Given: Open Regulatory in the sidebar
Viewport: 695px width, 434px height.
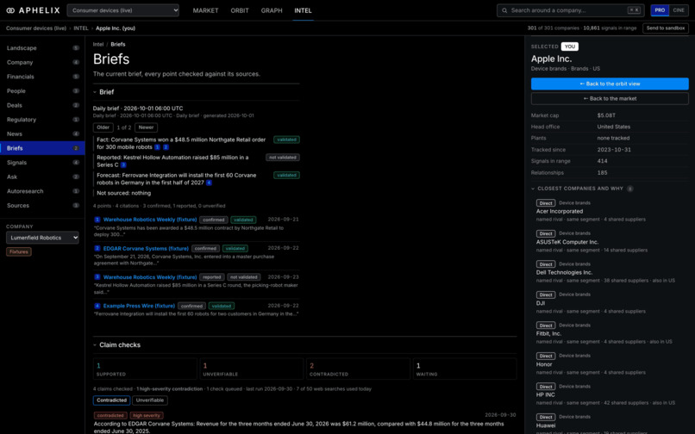Looking at the screenshot, I should coord(42,120).
